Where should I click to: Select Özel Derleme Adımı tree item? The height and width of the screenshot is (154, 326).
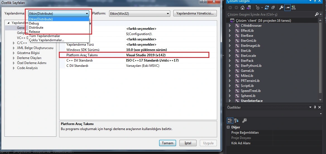pyautogui.click(x=32, y=63)
